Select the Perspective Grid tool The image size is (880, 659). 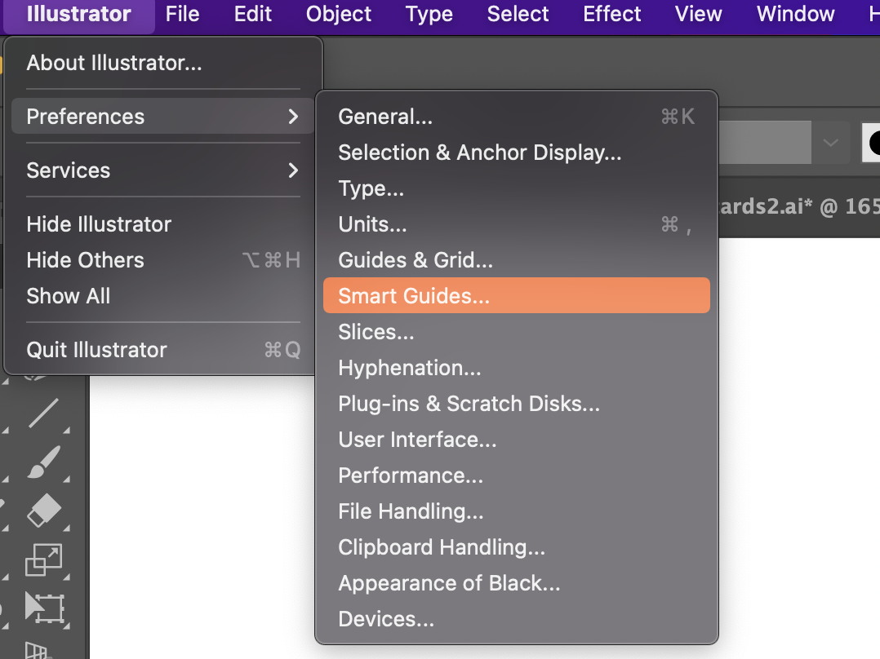tap(37, 650)
